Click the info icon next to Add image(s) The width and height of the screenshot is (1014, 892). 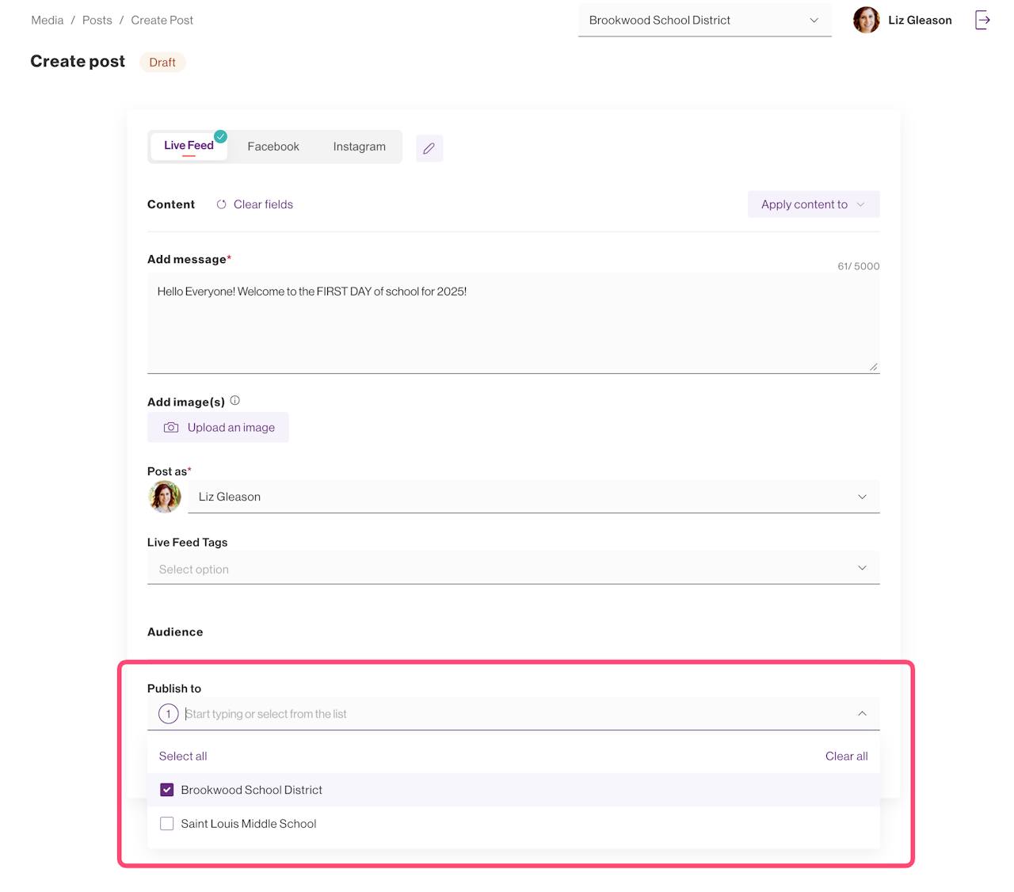click(234, 401)
